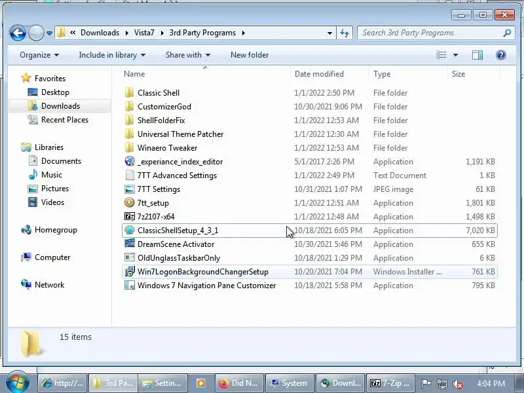Select Downloads in the navigation pane

pos(60,106)
